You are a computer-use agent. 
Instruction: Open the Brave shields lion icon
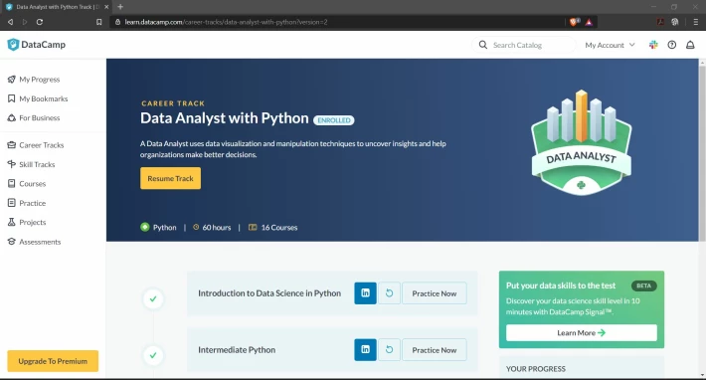point(574,22)
